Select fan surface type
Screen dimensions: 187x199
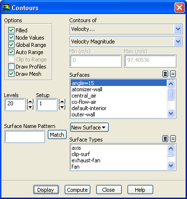[x=119, y=167]
